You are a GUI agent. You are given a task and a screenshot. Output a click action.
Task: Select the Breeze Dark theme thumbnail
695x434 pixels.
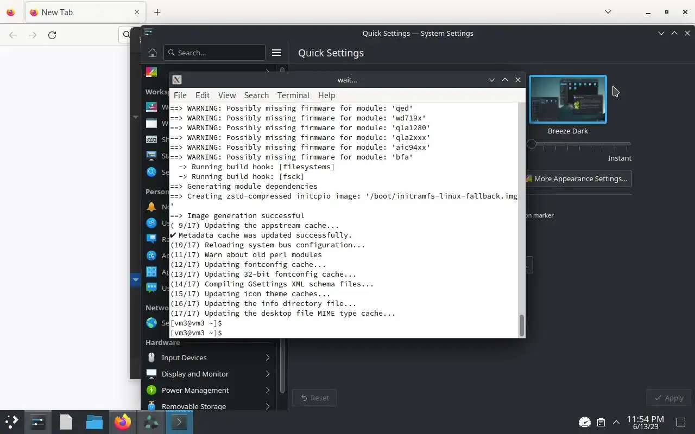coord(568,99)
